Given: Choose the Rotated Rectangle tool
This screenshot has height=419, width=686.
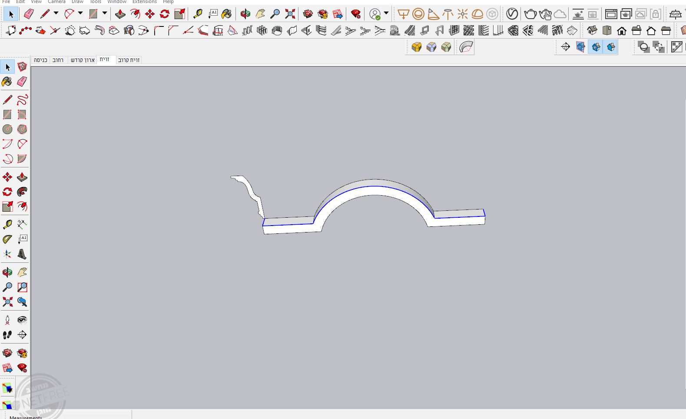Looking at the screenshot, I should 22,115.
